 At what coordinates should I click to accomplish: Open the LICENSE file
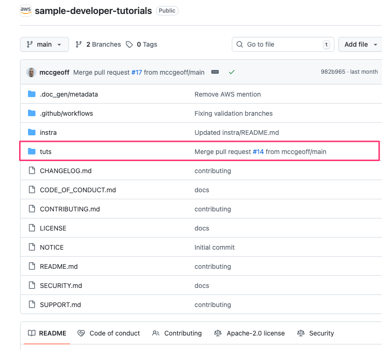coord(53,228)
